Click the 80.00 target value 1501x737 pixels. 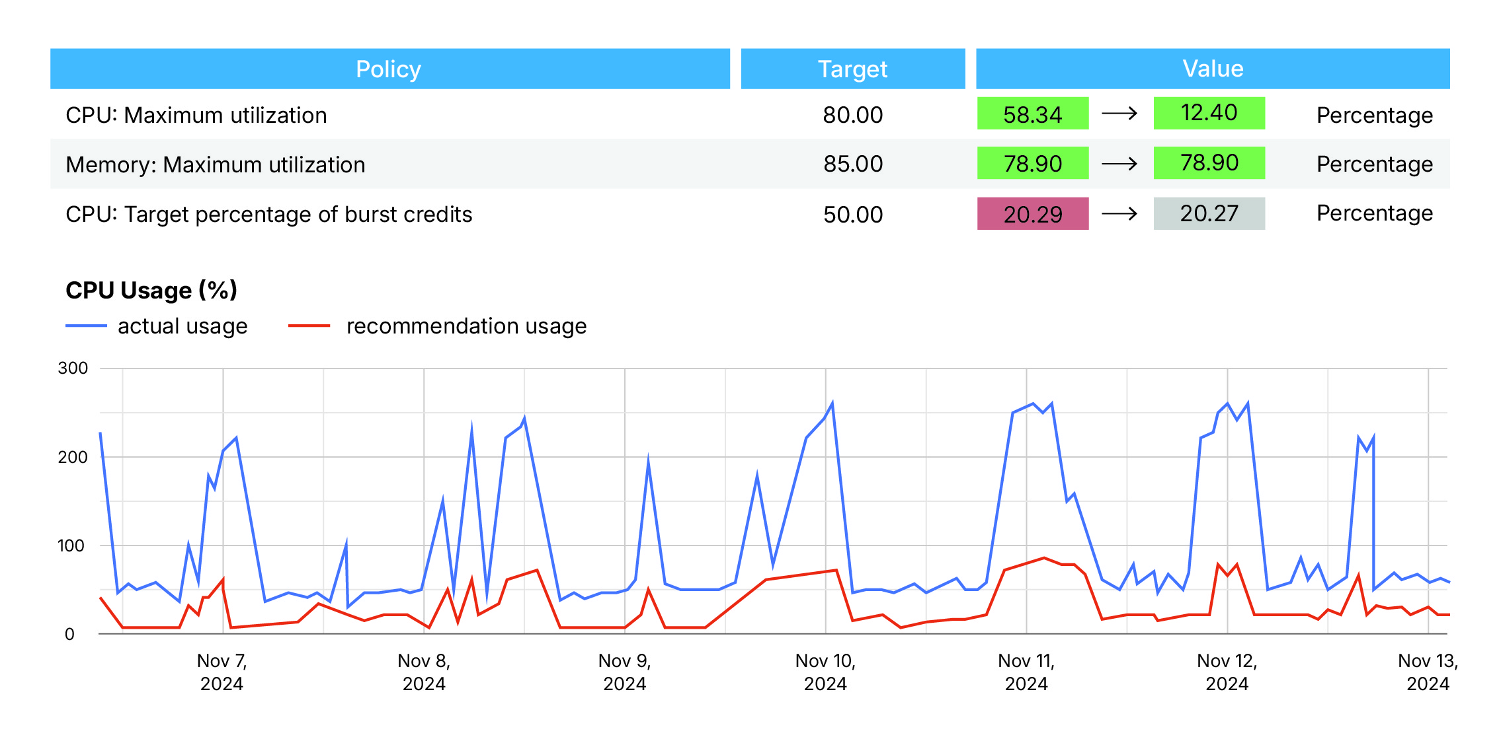pos(853,115)
